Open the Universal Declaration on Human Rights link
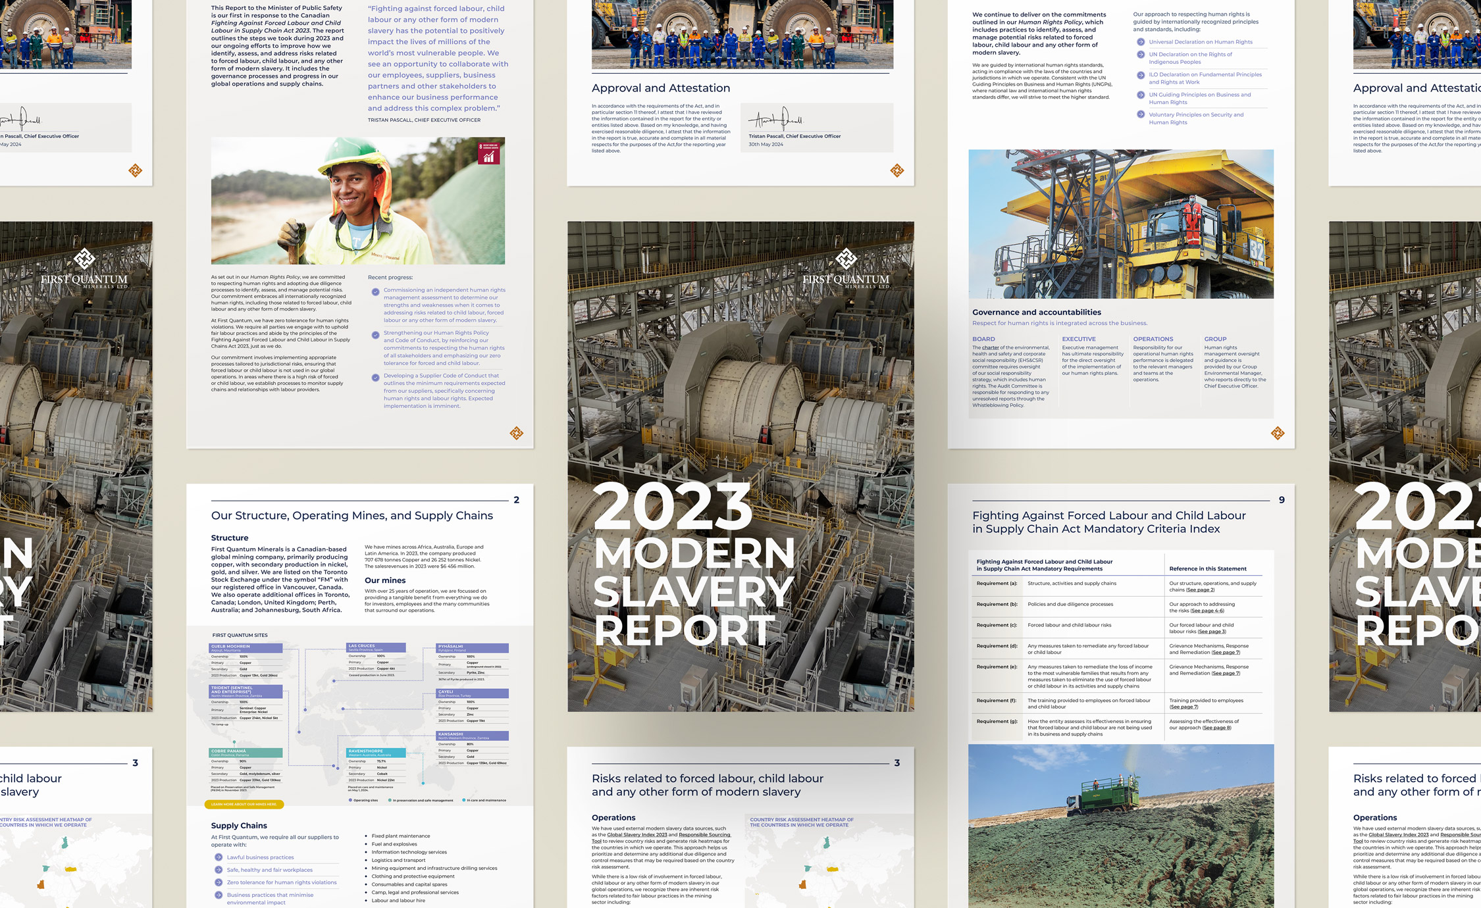The image size is (1481, 908). coord(1201,42)
